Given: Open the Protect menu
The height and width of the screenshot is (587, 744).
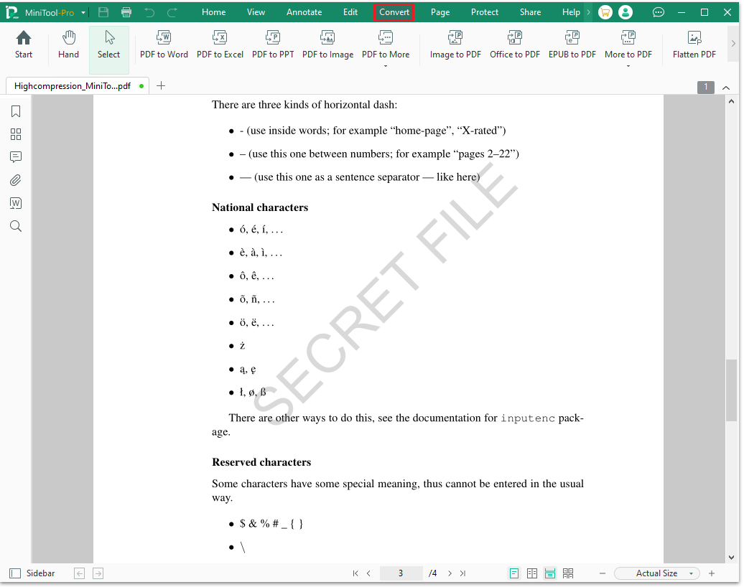Looking at the screenshot, I should (x=485, y=11).
